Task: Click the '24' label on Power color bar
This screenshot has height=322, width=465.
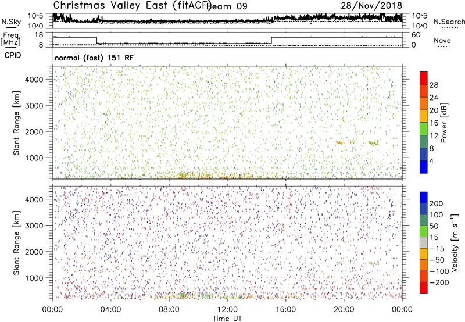Action: (x=434, y=98)
